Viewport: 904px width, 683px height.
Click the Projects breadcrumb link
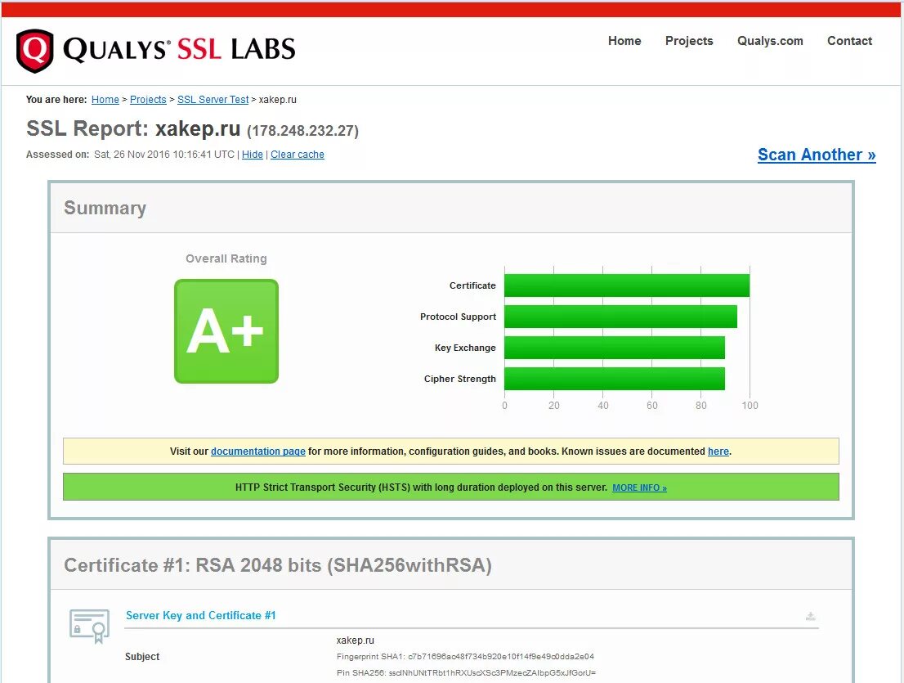point(148,99)
